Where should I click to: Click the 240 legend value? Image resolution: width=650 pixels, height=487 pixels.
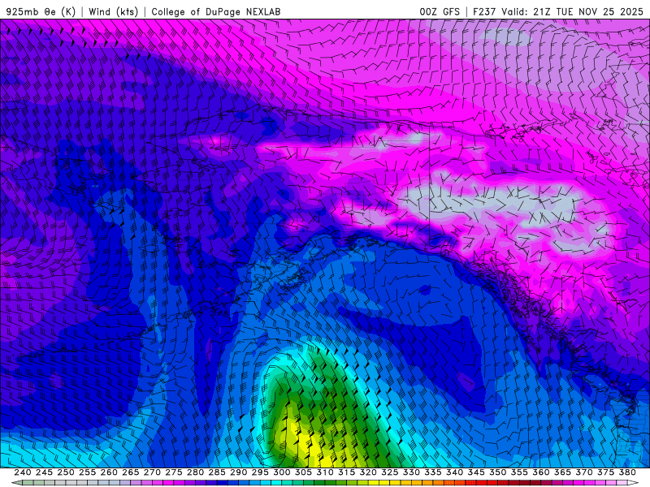23,472
